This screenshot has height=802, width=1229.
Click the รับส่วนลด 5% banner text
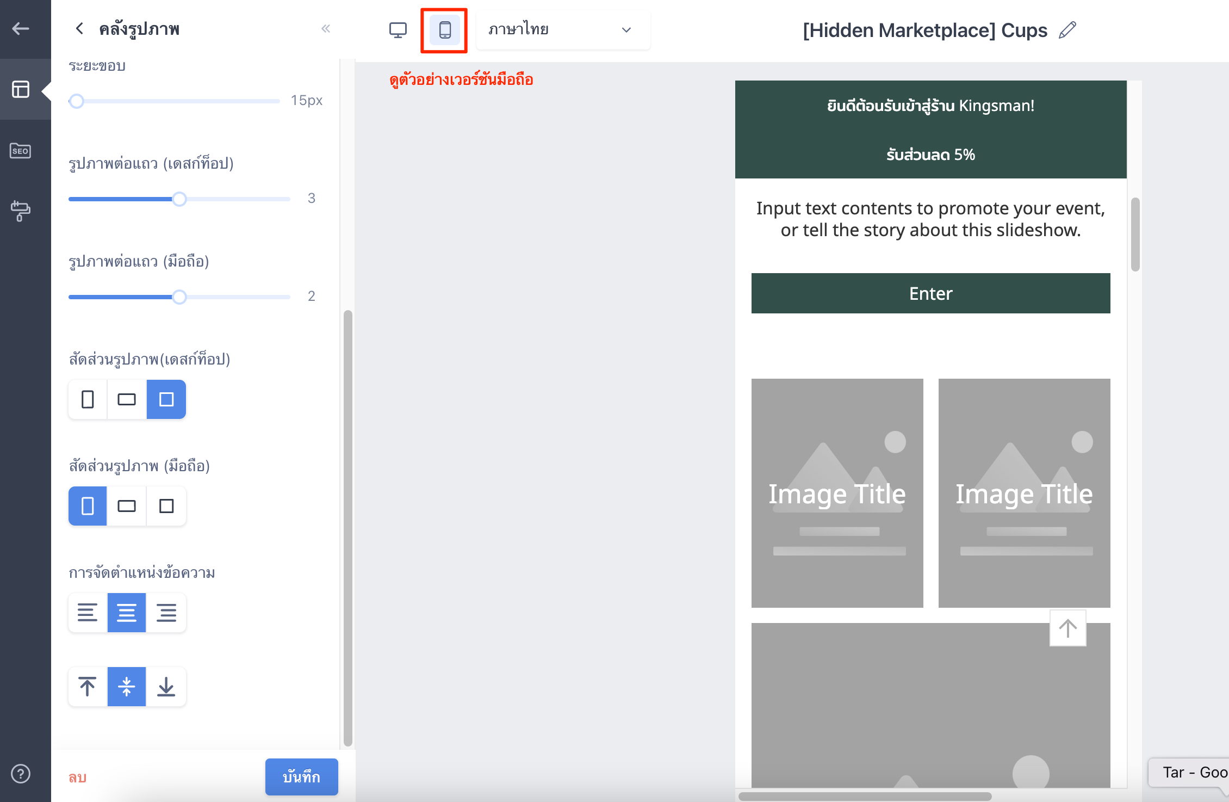(931, 155)
